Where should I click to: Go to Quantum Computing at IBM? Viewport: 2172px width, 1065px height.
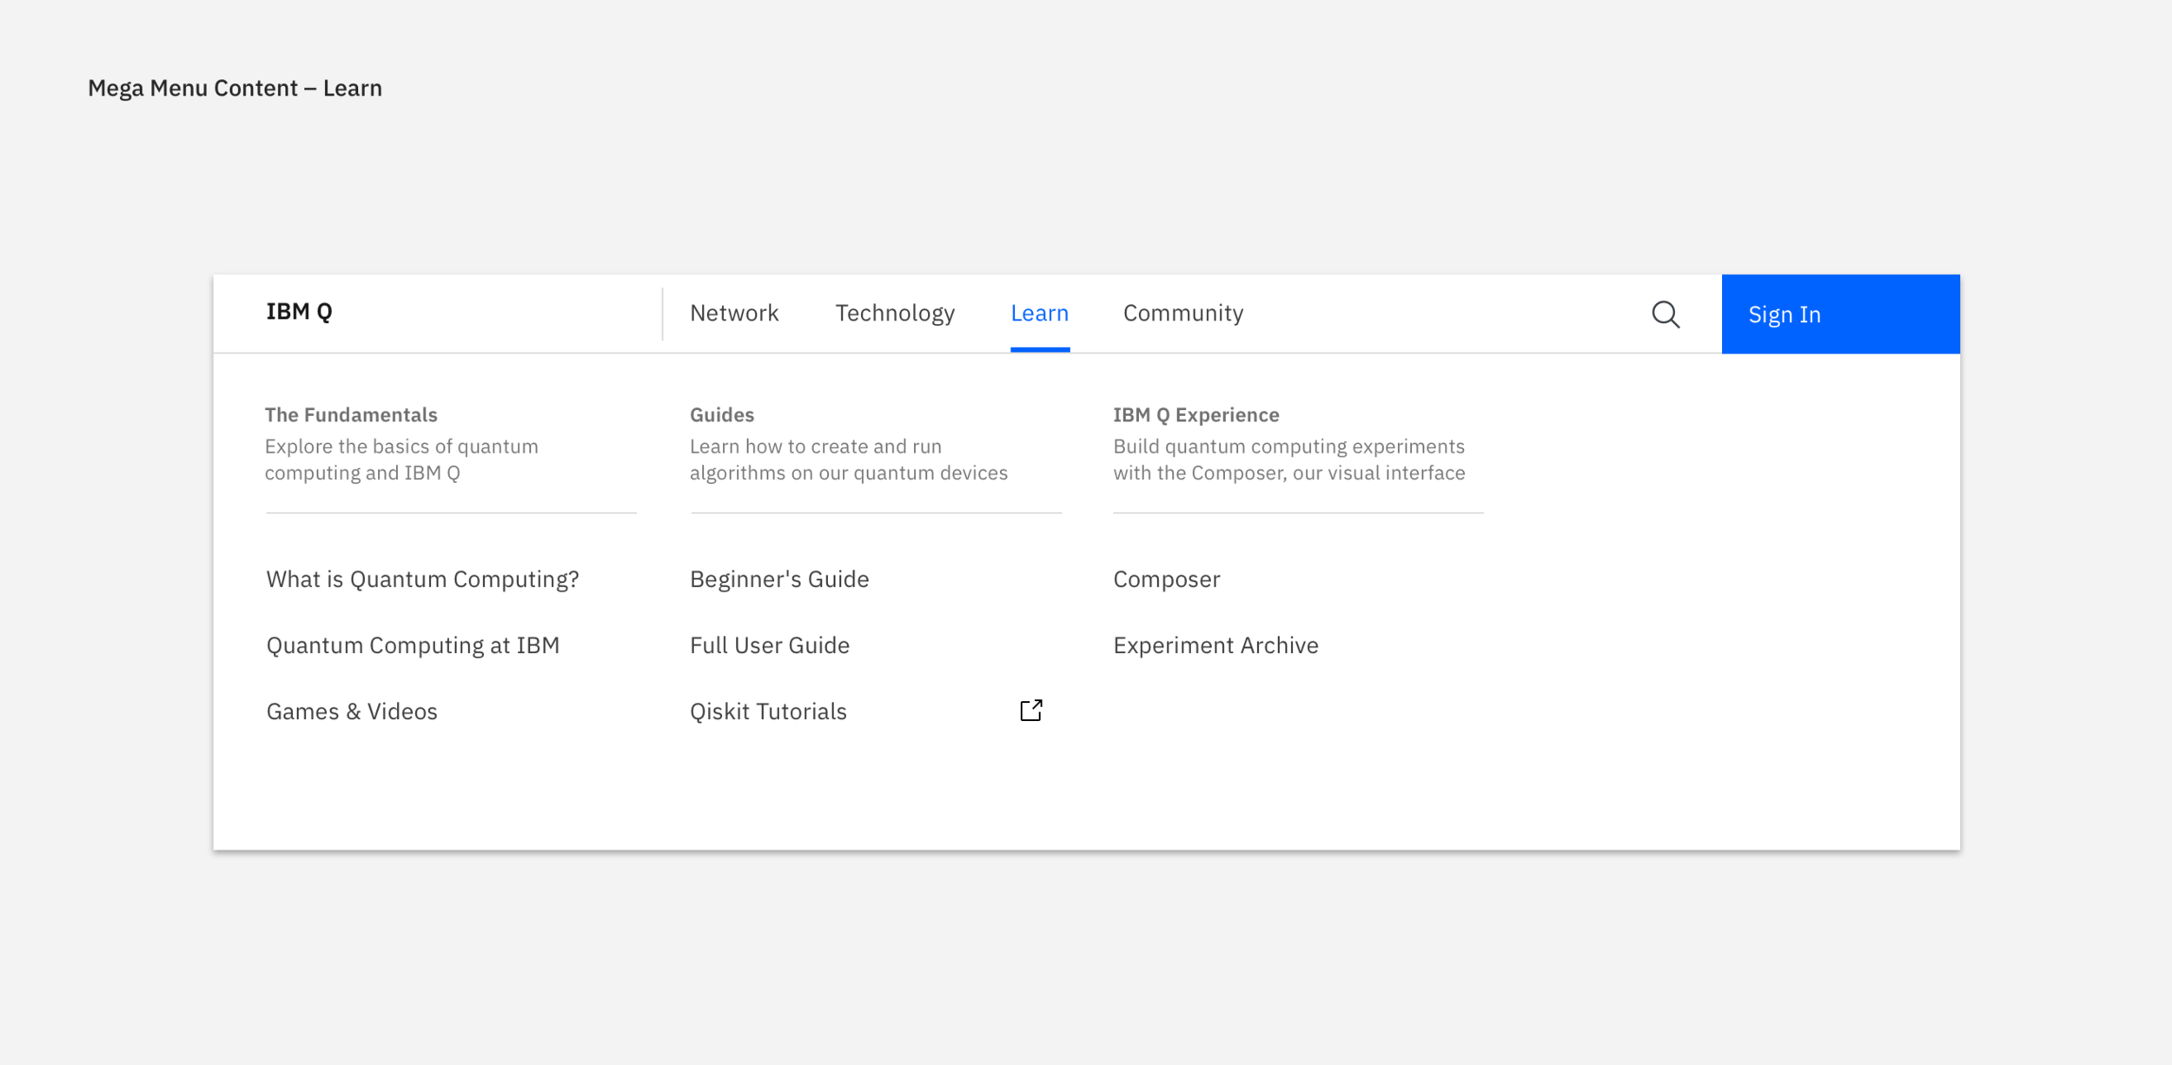(x=413, y=645)
